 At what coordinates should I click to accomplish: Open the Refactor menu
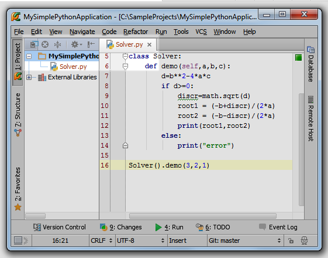(x=136, y=32)
